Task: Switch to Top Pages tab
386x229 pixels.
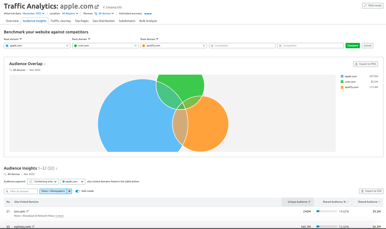Action: pyautogui.click(x=82, y=21)
